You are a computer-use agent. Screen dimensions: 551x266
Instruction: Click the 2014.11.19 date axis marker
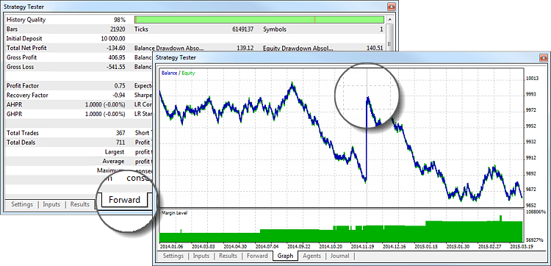tap(363, 246)
